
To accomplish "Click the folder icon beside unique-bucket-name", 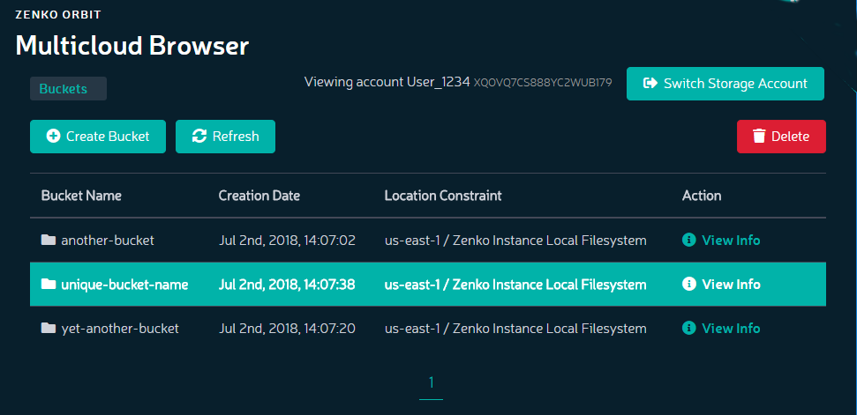I will [49, 284].
